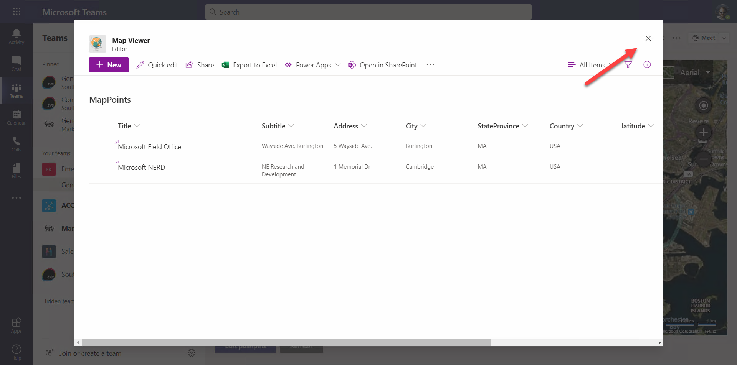Open the All Items view switcher
Image resolution: width=737 pixels, height=365 pixels.
point(590,65)
